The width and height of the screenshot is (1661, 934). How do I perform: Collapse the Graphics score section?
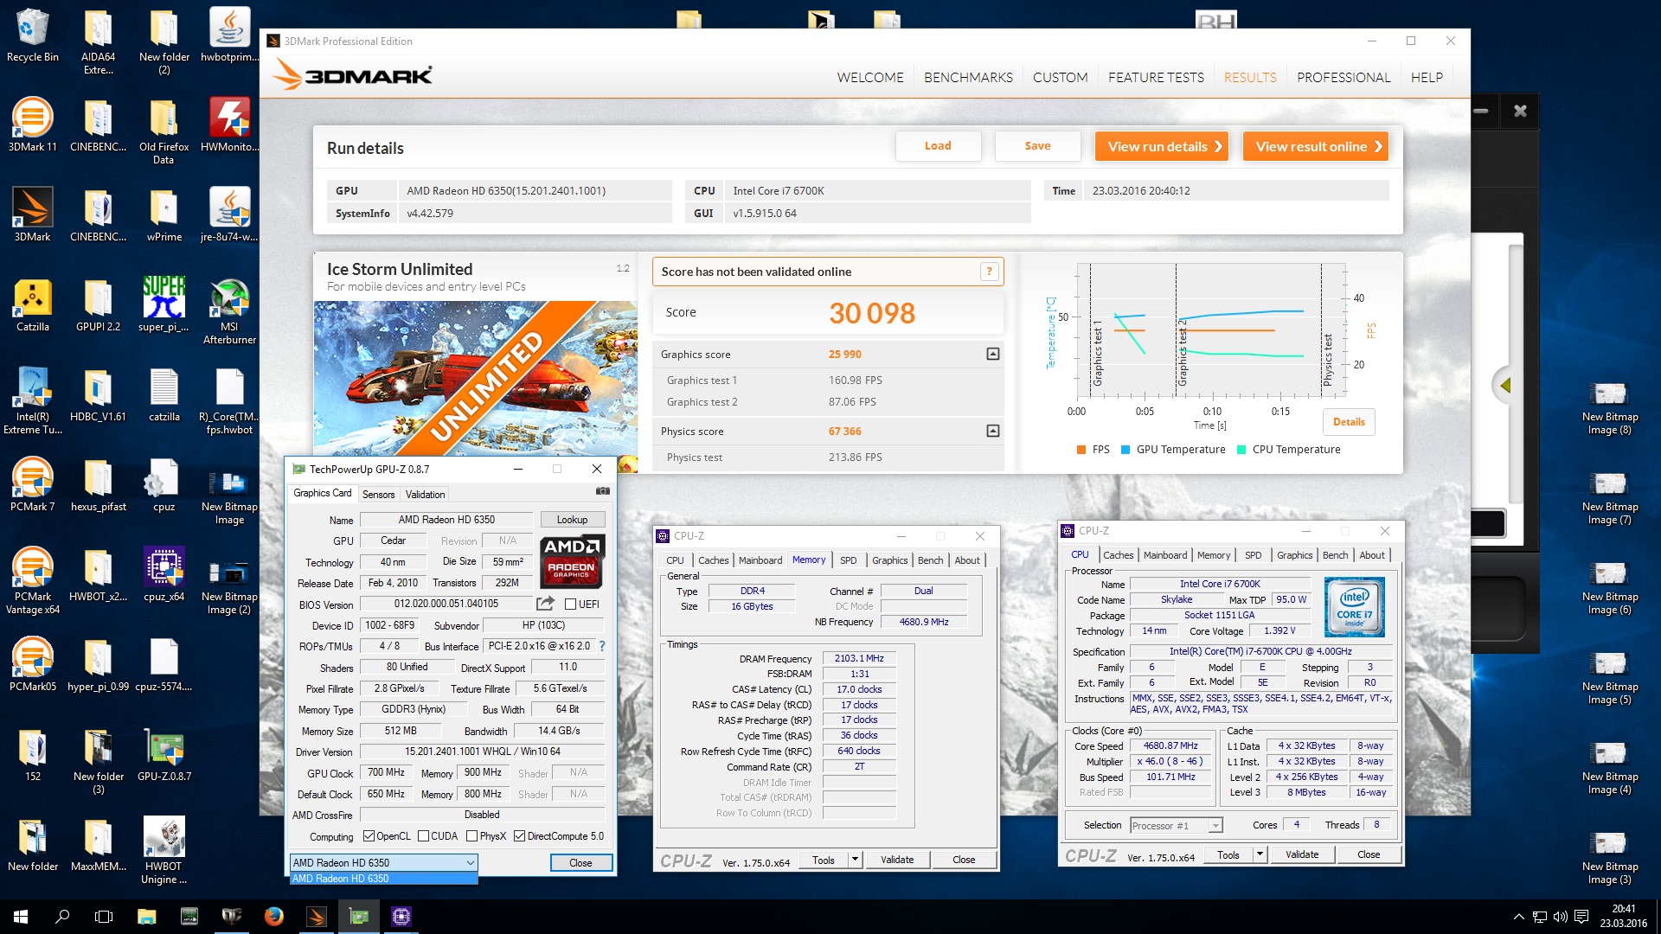pyautogui.click(x=993, y=354)
